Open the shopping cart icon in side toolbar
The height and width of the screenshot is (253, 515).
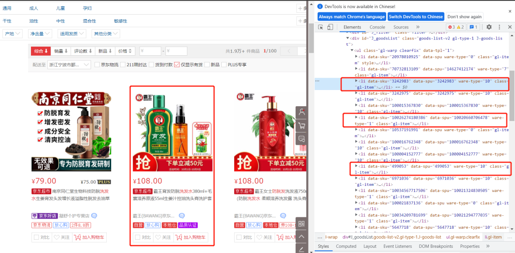(x=301, y=125)
